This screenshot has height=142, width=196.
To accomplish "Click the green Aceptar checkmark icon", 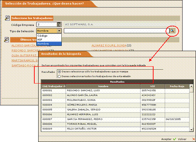I will coord(175,139).
